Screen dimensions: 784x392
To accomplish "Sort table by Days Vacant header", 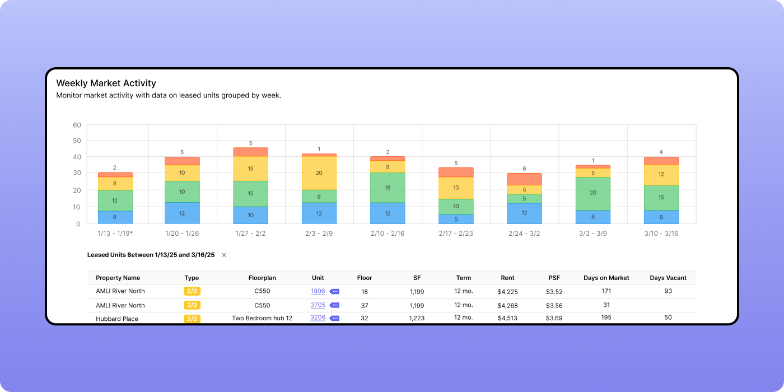I will coord(668,278).
